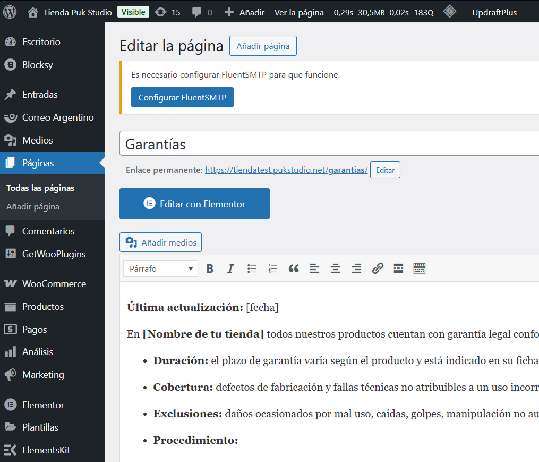The image size is (539, 462).
Task: Apply blockquote formatting
Action: tap(294, 269)
